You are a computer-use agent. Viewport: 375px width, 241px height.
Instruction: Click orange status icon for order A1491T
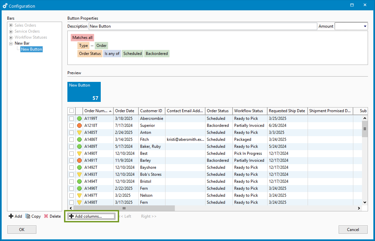79,160
